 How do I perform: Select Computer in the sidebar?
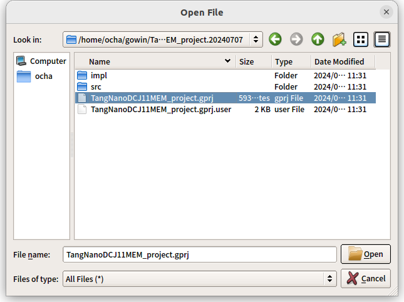pyautogui.click(x=41, y=61)
